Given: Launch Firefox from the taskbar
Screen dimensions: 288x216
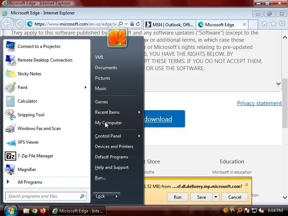Looking at the screenshot, I should click(43, 211).
